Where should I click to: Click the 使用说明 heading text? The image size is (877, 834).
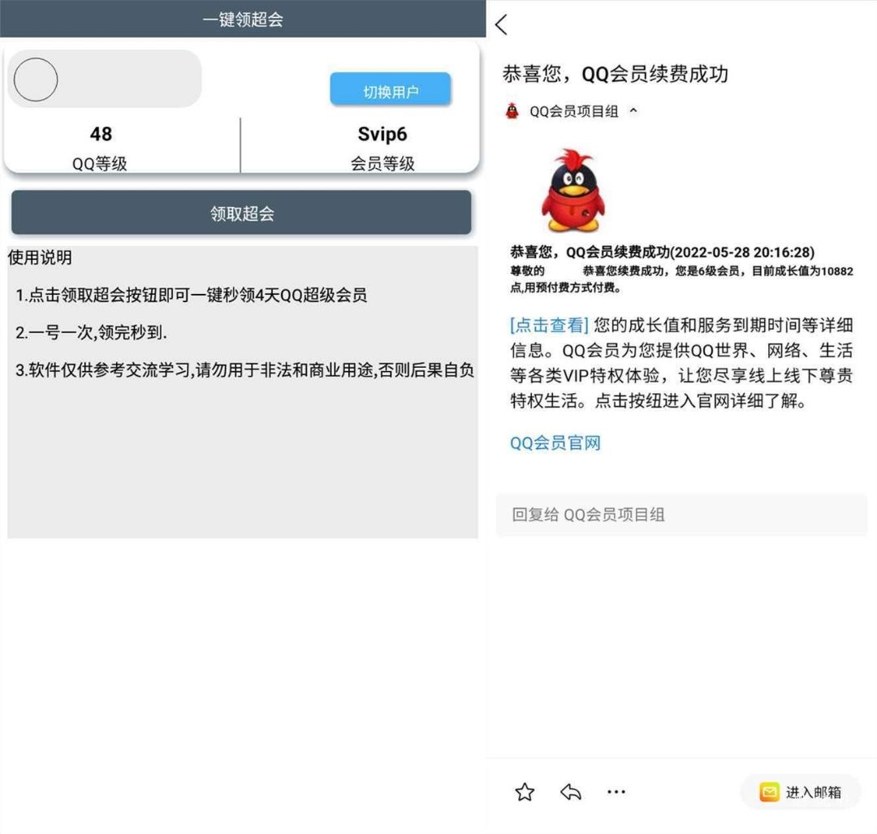(41, 258)
